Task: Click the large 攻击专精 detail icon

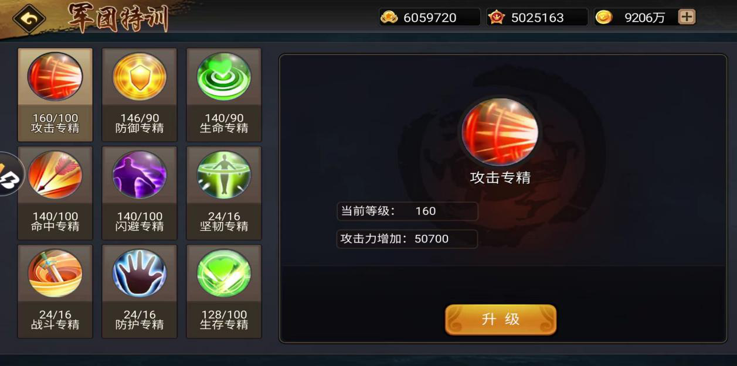Action: (x=500, y=132)
